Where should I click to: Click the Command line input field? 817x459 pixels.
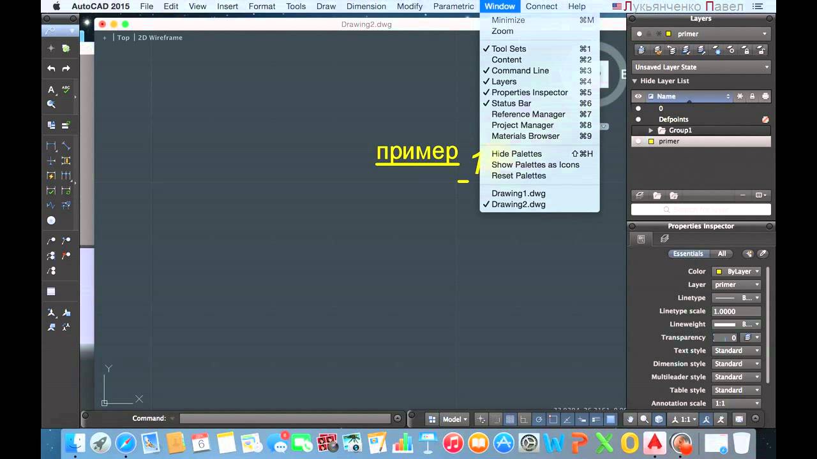(x=285, y=419)
